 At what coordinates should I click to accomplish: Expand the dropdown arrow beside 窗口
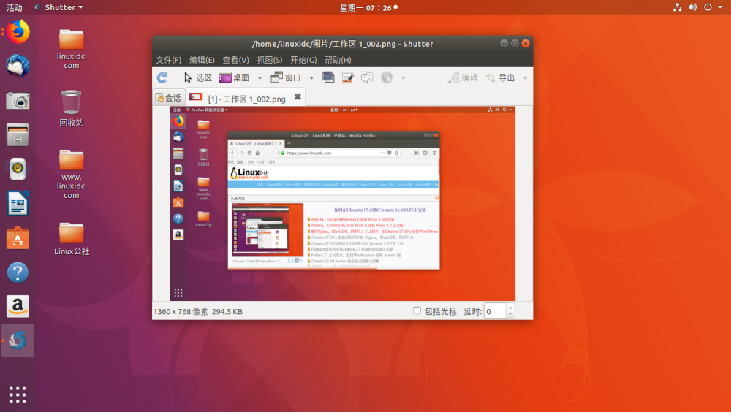(x=311, y=78)
